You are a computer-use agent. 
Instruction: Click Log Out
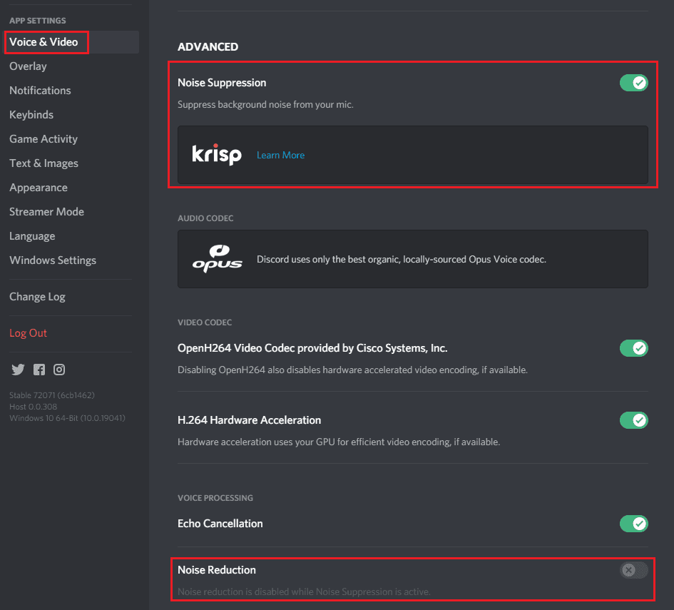(28, 332)
